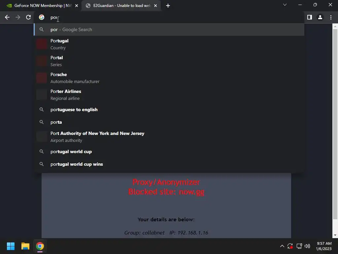Open File Explorer from the taskbar
338x254 pixels.
coord(25,246)
